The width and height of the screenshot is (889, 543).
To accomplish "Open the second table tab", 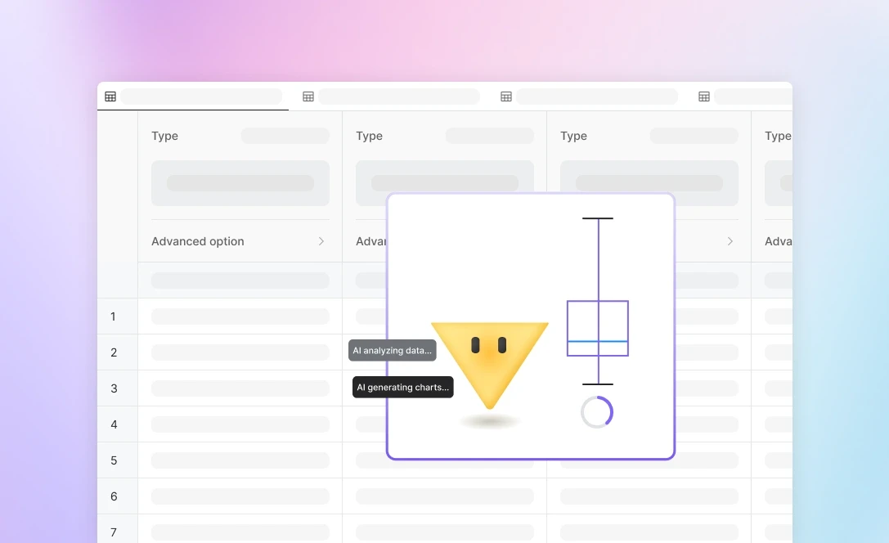I will coord(391,96).
